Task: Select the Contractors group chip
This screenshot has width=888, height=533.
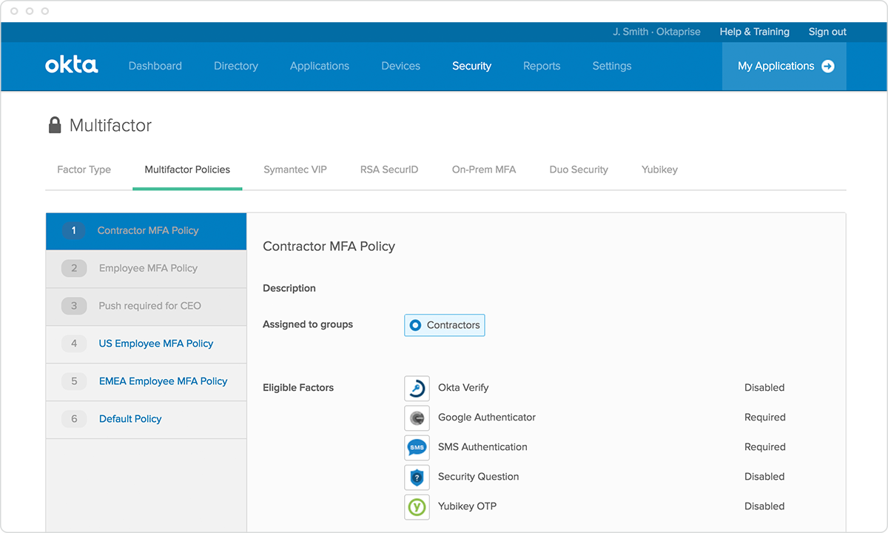Action: pos(445,325)
